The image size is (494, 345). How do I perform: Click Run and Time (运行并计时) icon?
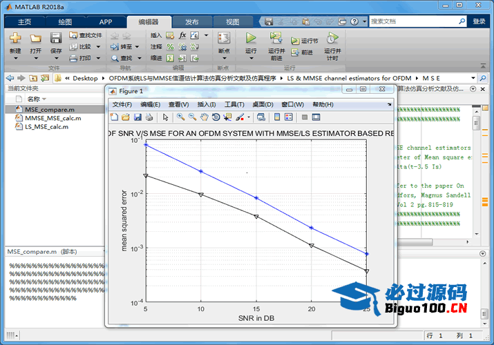point(332,38)
